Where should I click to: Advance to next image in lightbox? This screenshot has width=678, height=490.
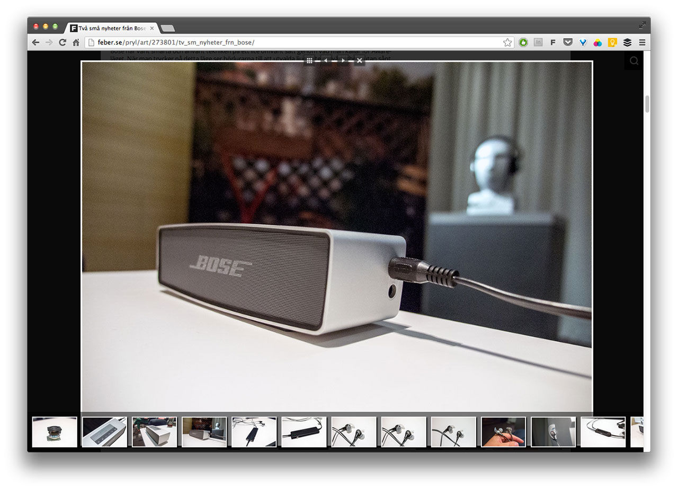[x=343, y=61]
